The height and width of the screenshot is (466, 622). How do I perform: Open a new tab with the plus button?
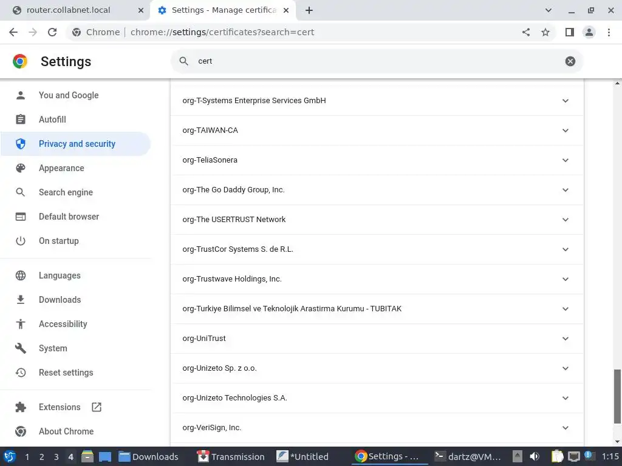pyautogui.click(x=309, y=10)
